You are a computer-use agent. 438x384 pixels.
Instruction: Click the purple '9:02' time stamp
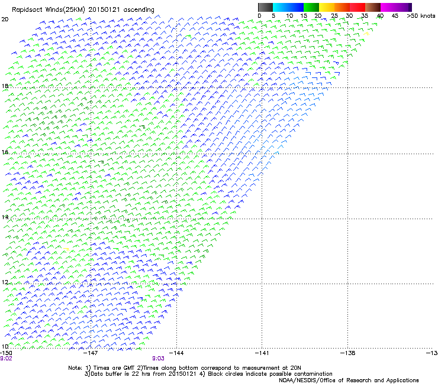tap(6, 359)
